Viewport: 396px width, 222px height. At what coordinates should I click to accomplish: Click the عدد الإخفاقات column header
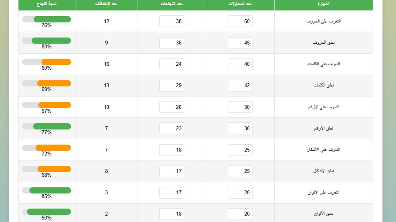[x=106, y=4]
